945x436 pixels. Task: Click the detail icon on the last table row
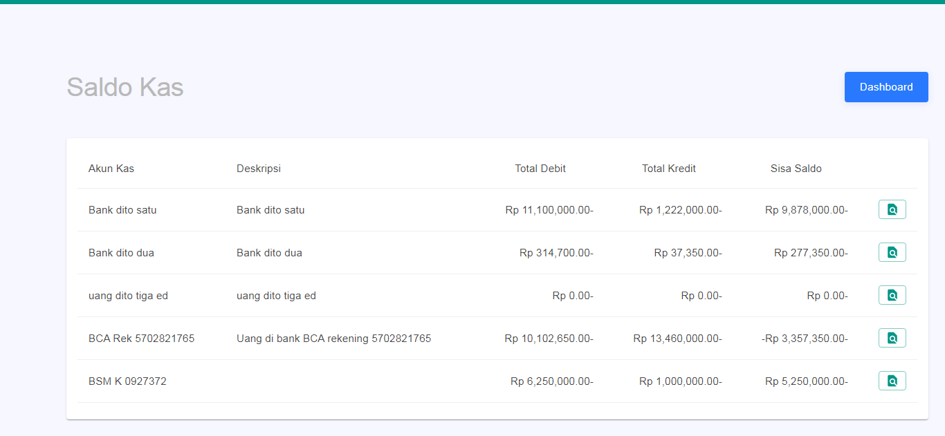892,380
